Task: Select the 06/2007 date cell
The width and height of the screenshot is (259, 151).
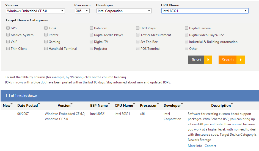Action: (23, 114)
